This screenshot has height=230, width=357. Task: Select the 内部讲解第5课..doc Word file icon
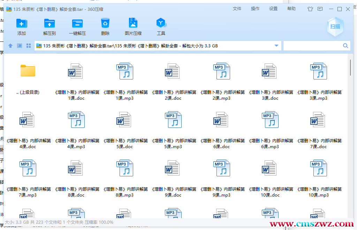(x=124, y=120)
